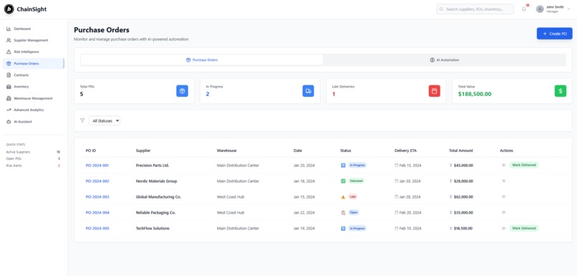
Task: Click the Nordic Materials Group supplier name
Action: click(x=156, y=181)
